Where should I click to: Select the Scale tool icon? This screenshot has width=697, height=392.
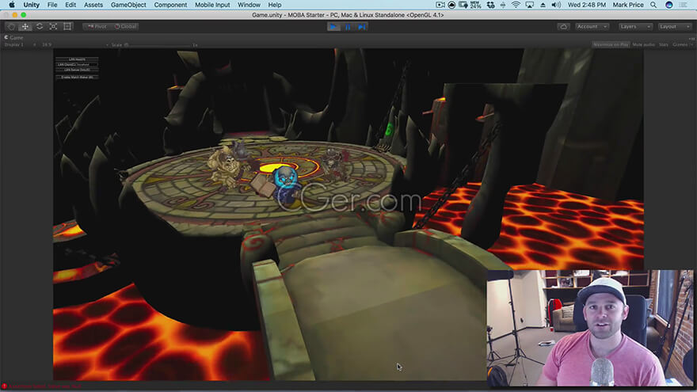[x=53, y=27]
